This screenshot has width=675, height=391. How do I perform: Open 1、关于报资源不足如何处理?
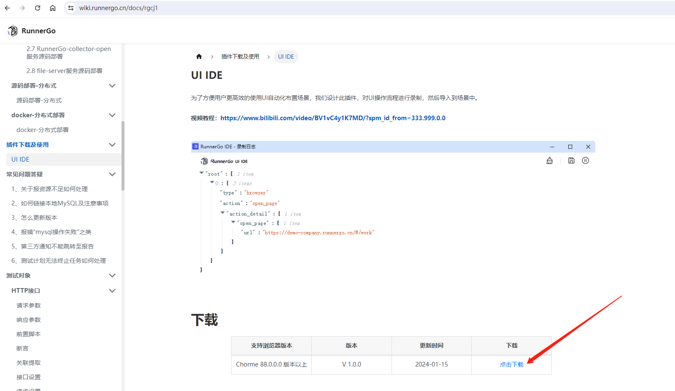coord(49,189)
